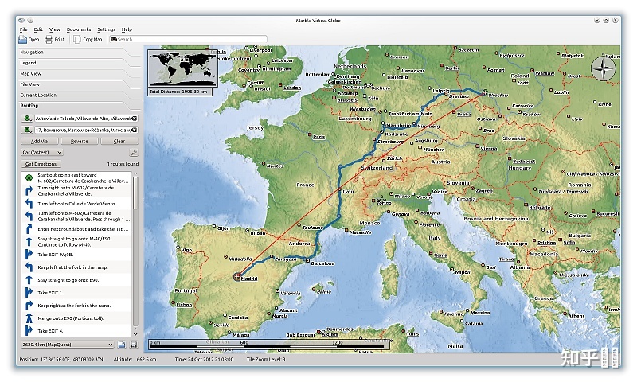Expand the Legend panel
Image resolution: width=637 pixels, height=382 pixels.
click(x=79, y=63)
